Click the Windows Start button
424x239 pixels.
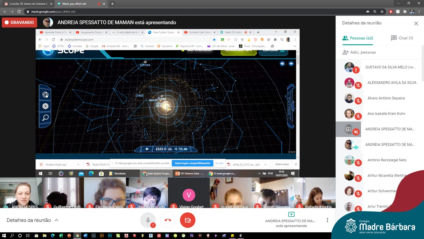coord(4,236)
